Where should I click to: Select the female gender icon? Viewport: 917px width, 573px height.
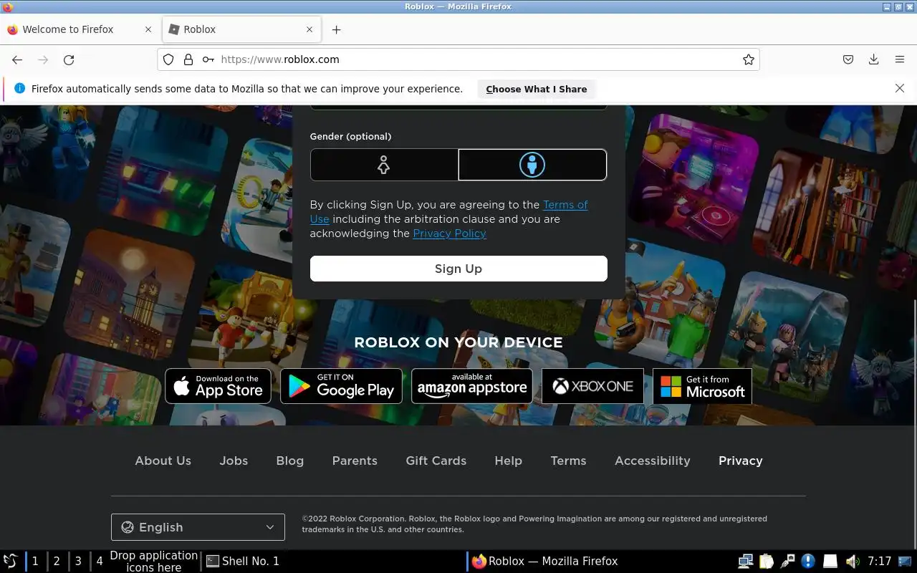click(x=384, y=165)
